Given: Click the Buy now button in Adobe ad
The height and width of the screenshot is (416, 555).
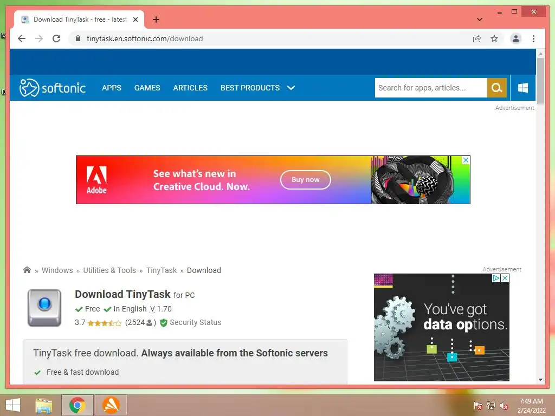Looking at the screenshot, I should (306, 180).
